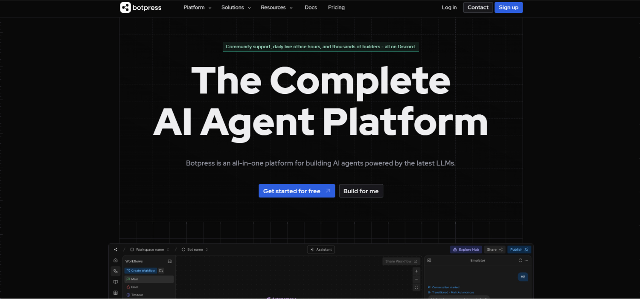The height and width of the screenshot is (299, 640).
Task: Collapse the Workflows panel with the panel icon
Action: [x=169, y=261]
